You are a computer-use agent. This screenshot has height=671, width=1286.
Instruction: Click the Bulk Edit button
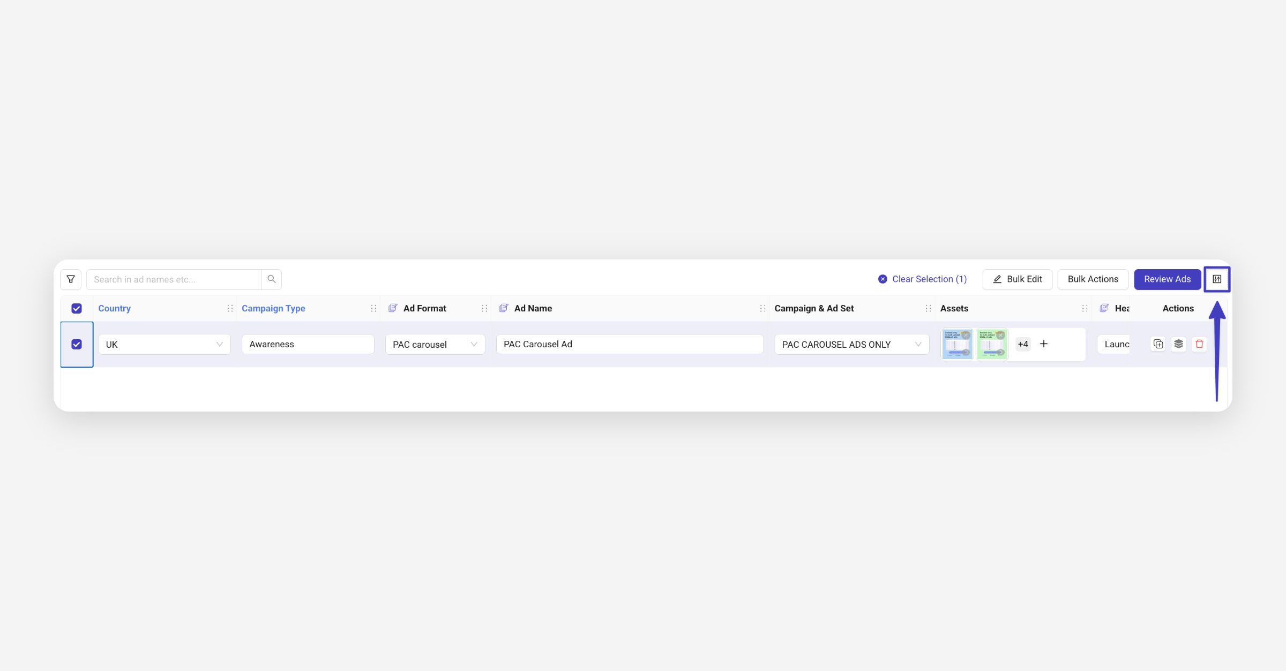(x=1018, y=279)
